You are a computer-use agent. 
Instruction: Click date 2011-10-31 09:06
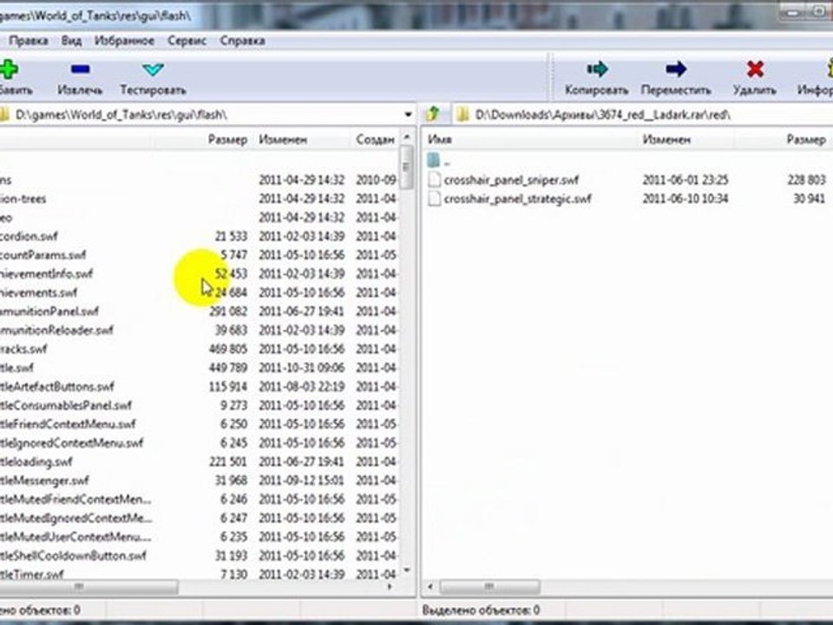(301, 367)
